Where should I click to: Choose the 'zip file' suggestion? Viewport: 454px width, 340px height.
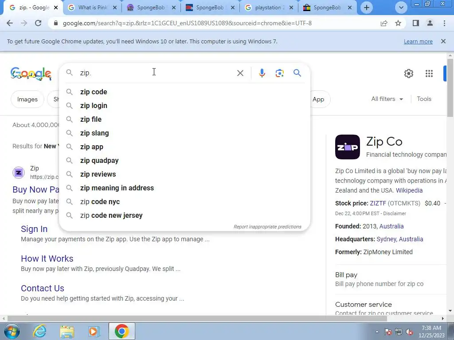coord(184,120)
